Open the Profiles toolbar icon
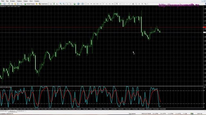 coord(4,4)
